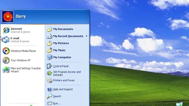This screenshot has width=189, height=106.
Task: Click the Control Panel icon
Action: point(49,66)
